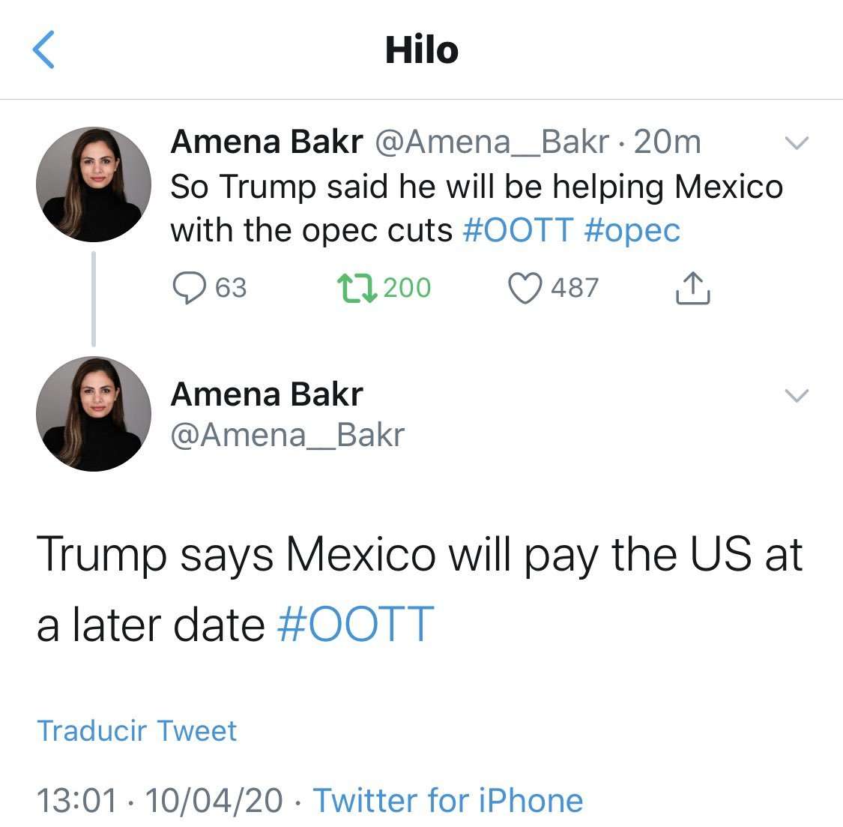Tap Traducir Tweet link
The image size is (843, 827).
[x=136, y=731]
